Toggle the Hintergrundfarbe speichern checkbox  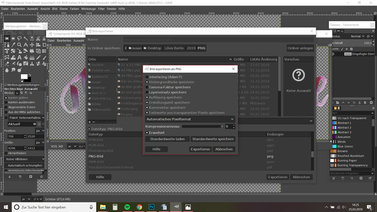[x=147, y=82]
